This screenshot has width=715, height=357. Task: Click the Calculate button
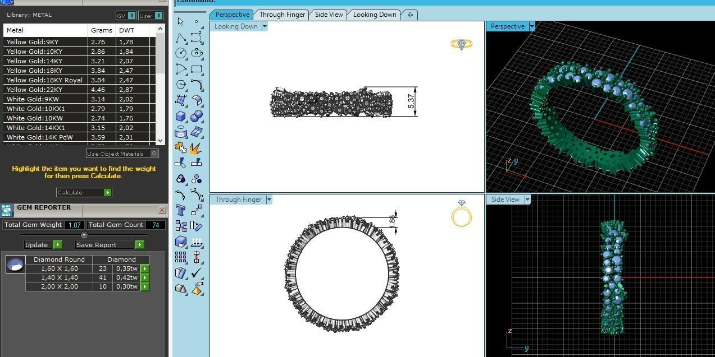point(84,192)
